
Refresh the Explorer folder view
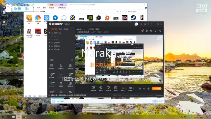click(121, 12)
